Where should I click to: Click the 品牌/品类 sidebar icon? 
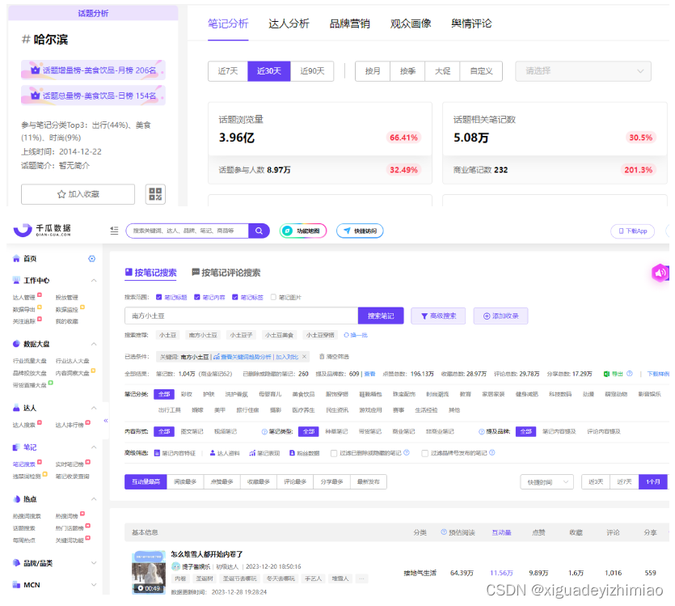[x=16, y=562]
